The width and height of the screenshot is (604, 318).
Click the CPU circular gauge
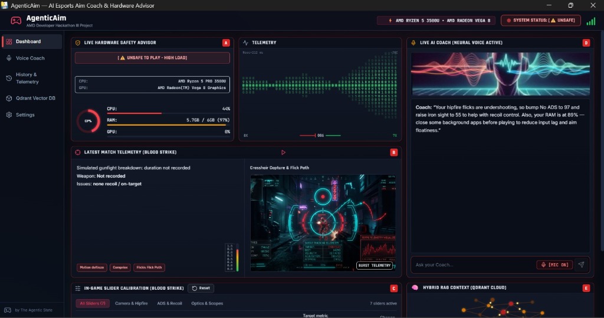pyautogui.click(x=88, y=121)
